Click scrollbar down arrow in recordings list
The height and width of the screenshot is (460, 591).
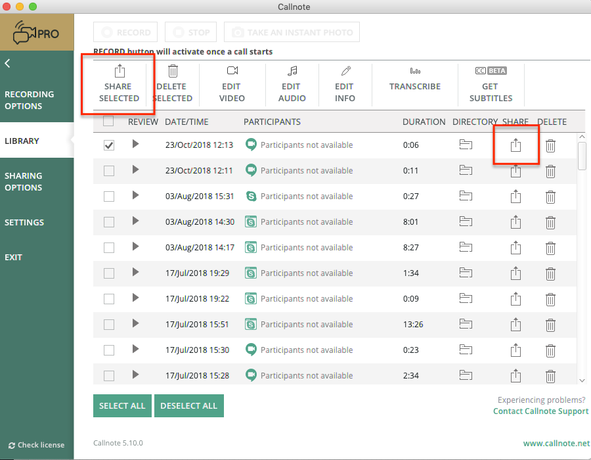[x=582, y=380]
